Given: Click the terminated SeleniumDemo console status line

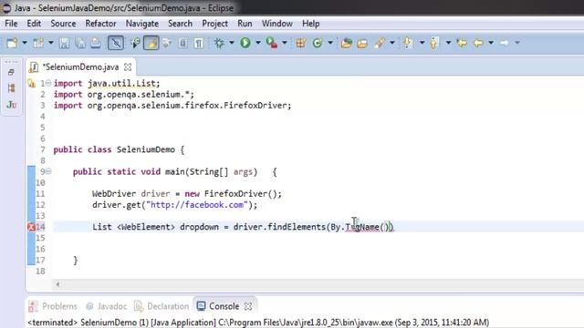Looking at the screenshot, I should coord(258,322).
